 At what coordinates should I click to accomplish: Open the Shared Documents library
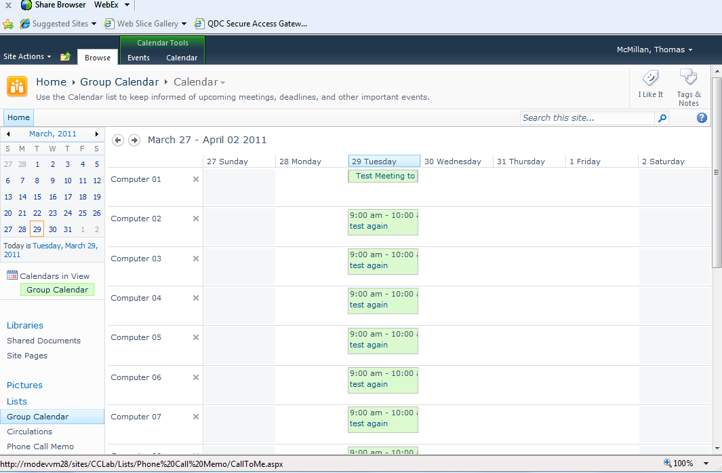coord(43,341)
